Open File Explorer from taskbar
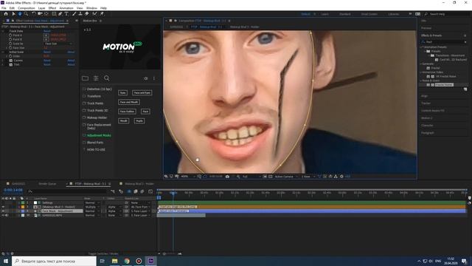The width and height of the screenshot is (472, 266). click(x=115, y=261)
